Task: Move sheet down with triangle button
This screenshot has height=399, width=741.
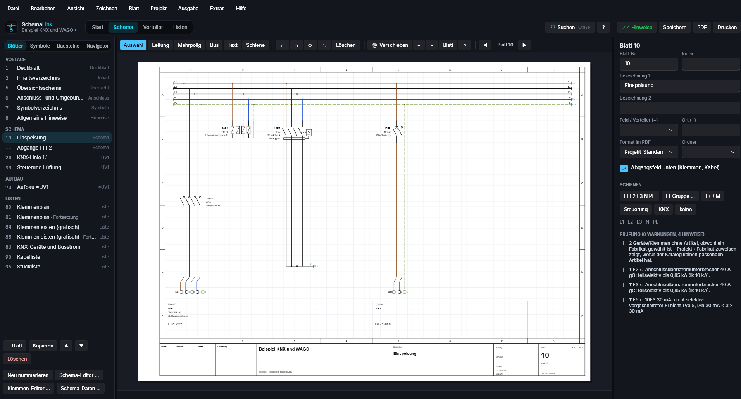Action: (81, 346)
